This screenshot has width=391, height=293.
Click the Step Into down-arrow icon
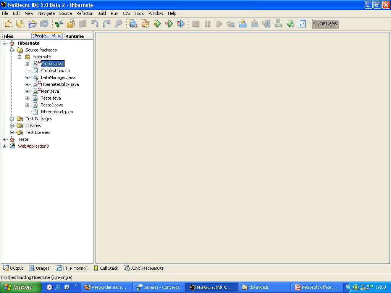tap(242, 24)
